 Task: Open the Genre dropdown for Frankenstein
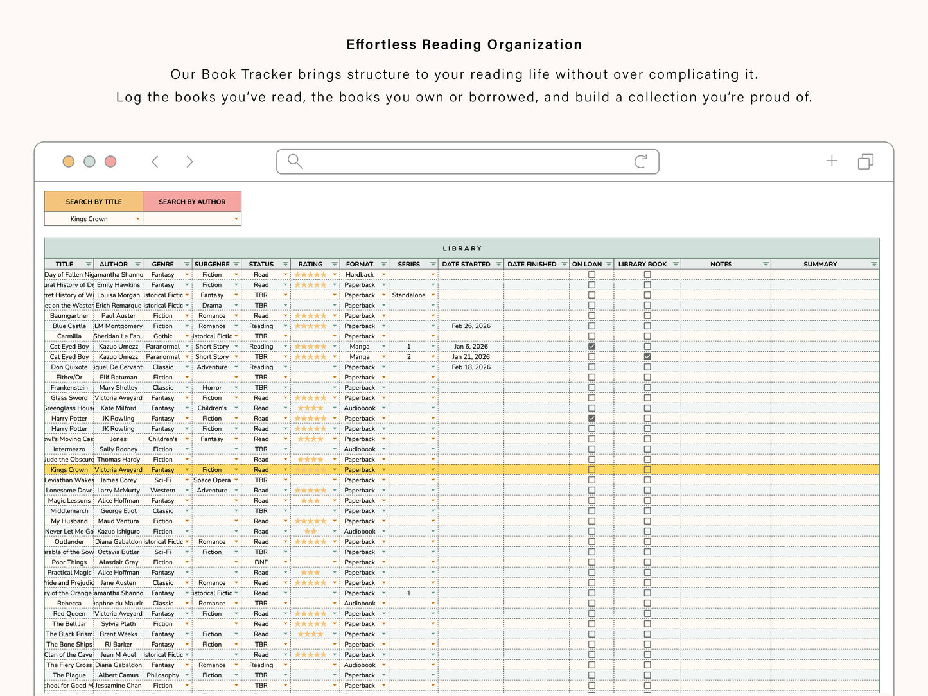click(x=186, y=387)
